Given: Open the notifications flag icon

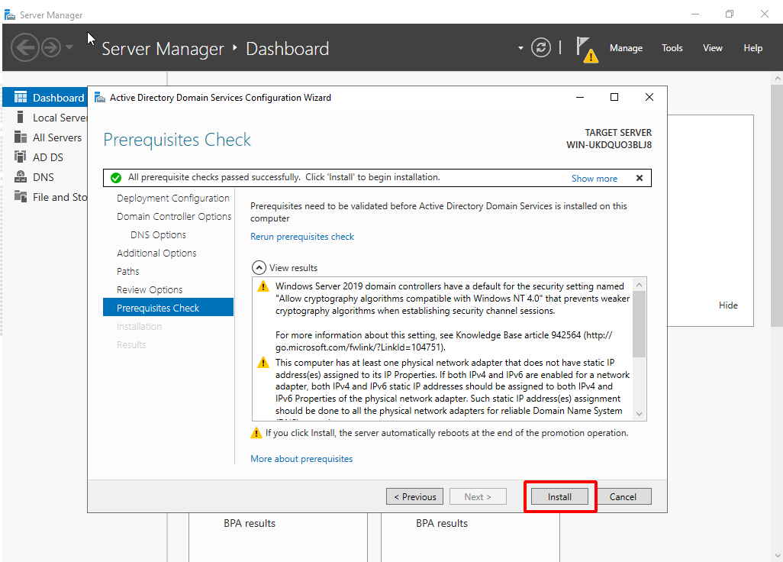Looking at the screenshot, I should tap(585, 48).
